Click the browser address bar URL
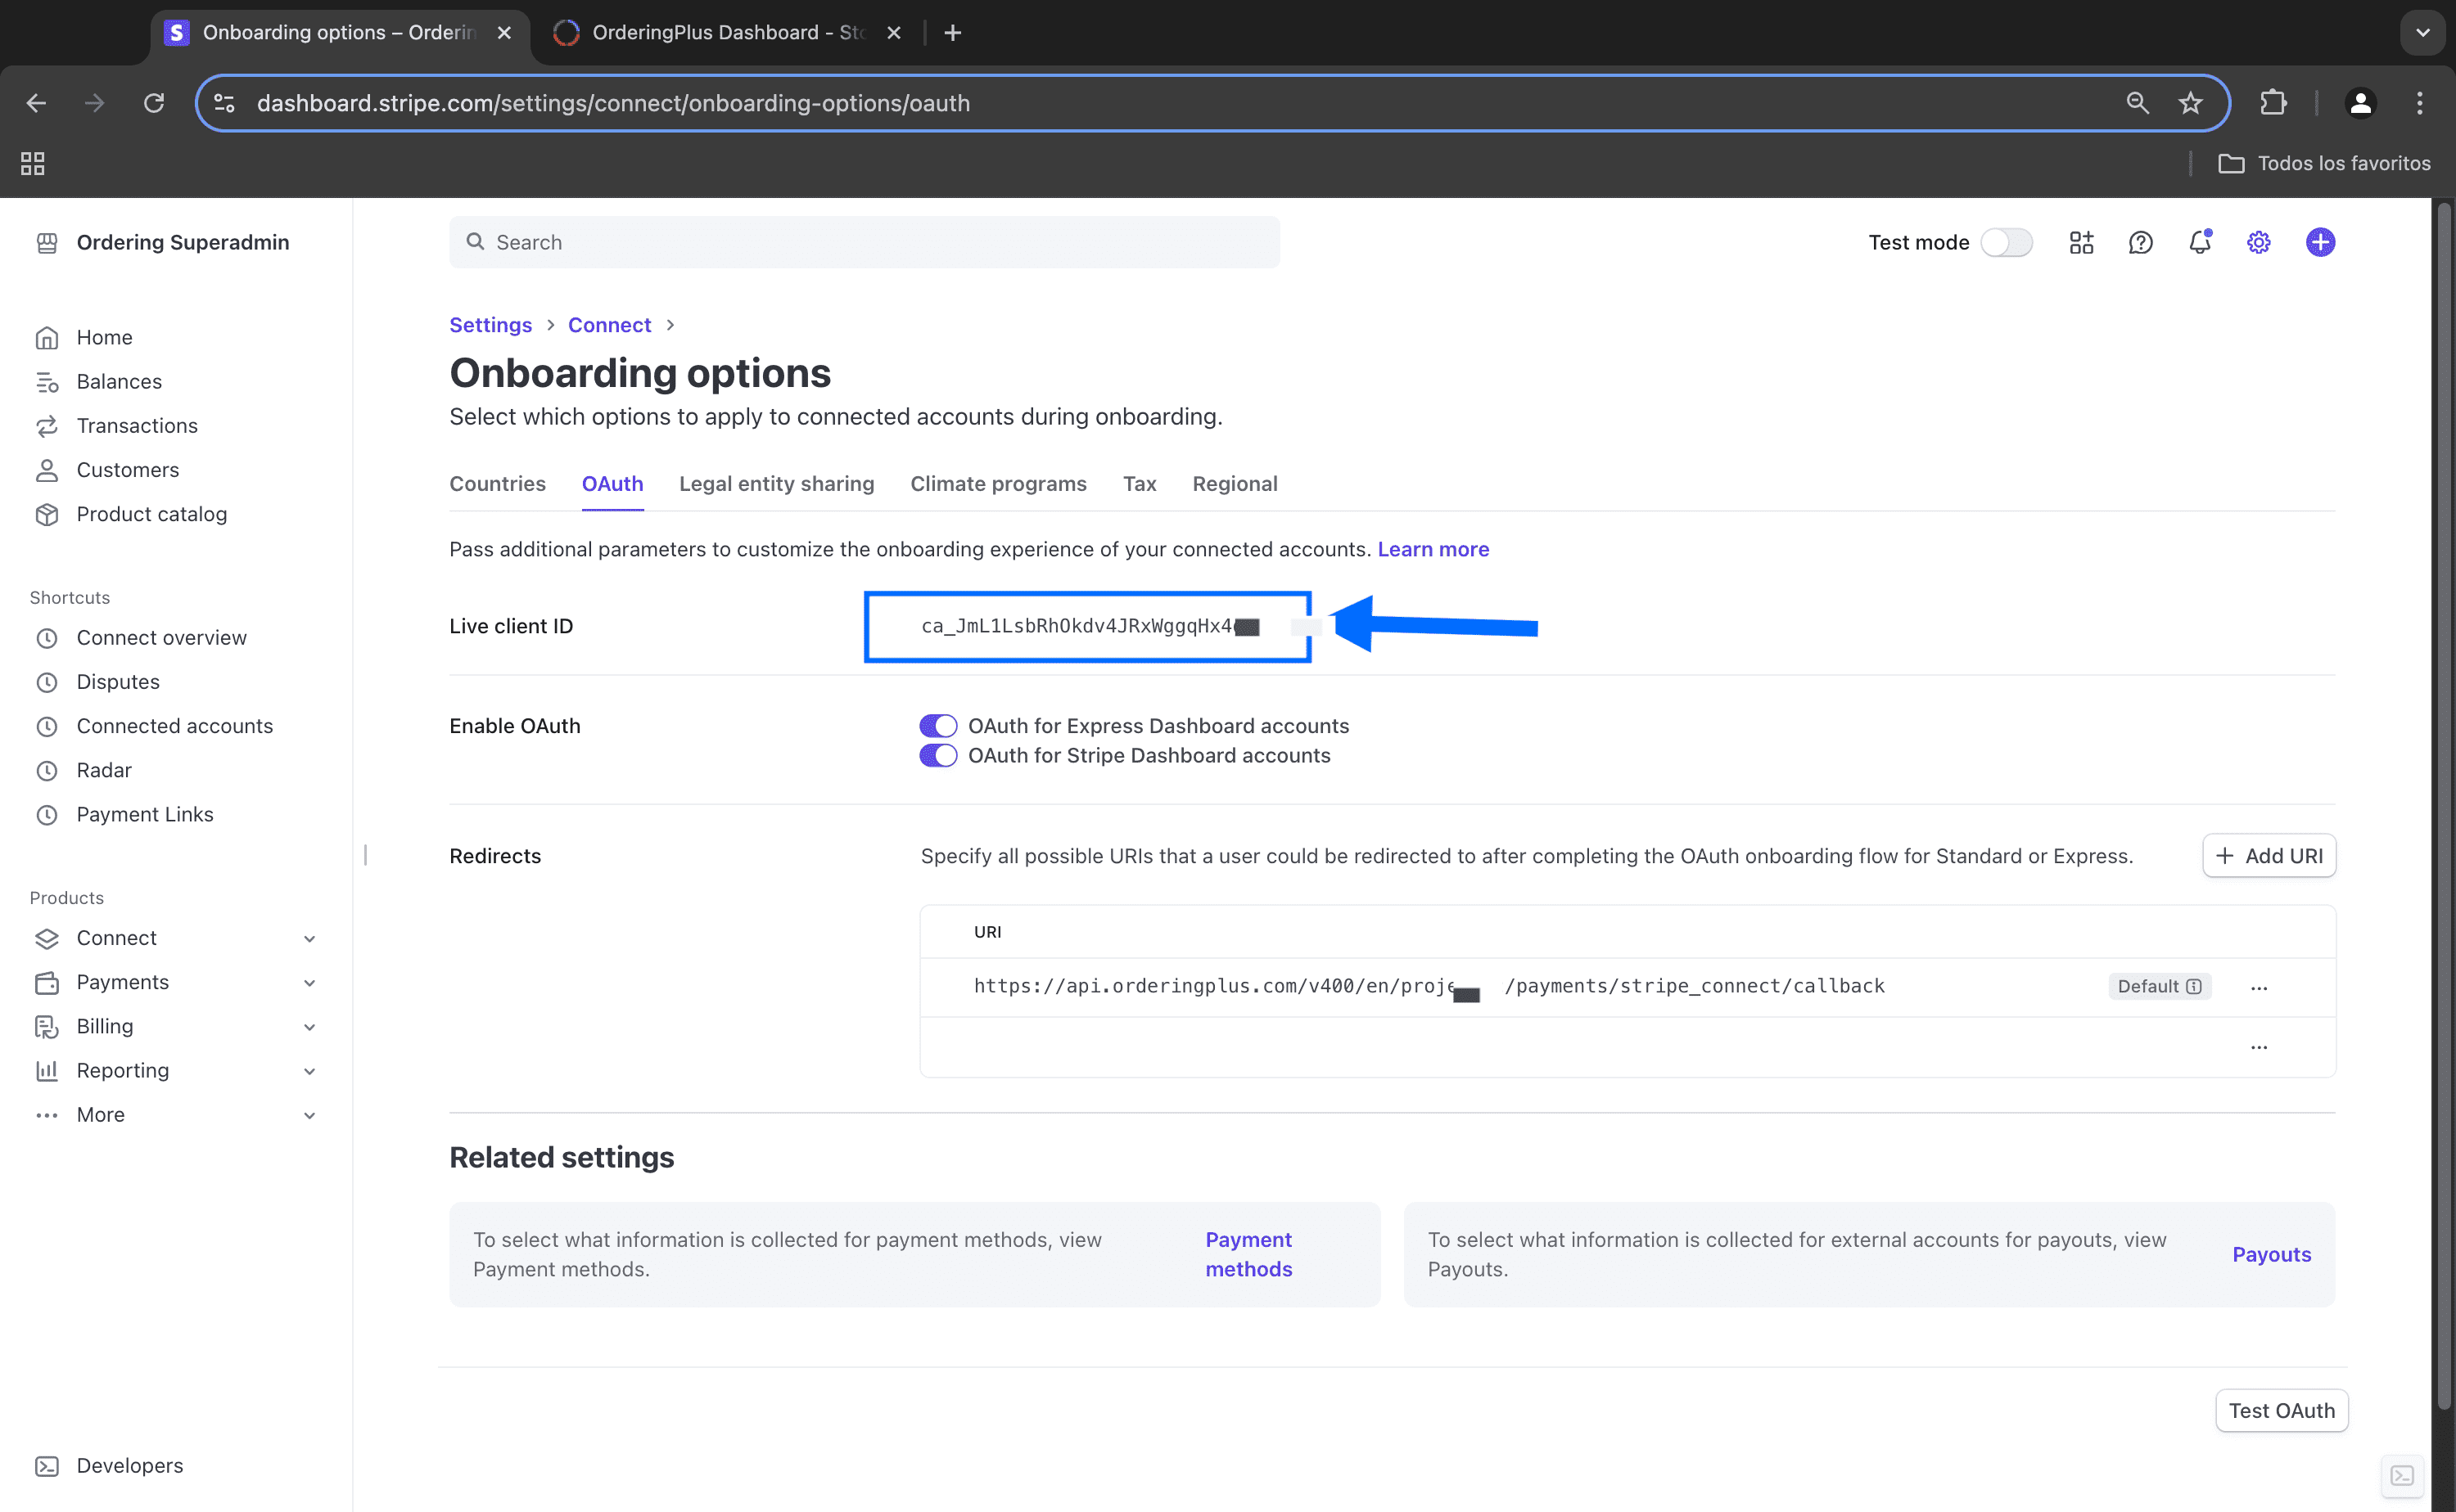The width and height of the screenshot is (2456, 1512). click(x=613, y=103)
